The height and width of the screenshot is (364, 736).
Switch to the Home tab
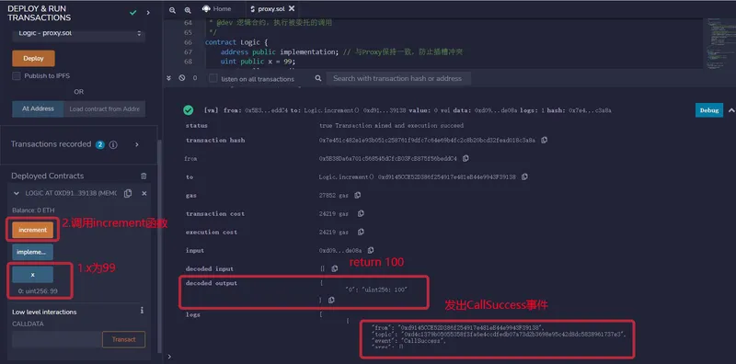[x=216, y=9]
